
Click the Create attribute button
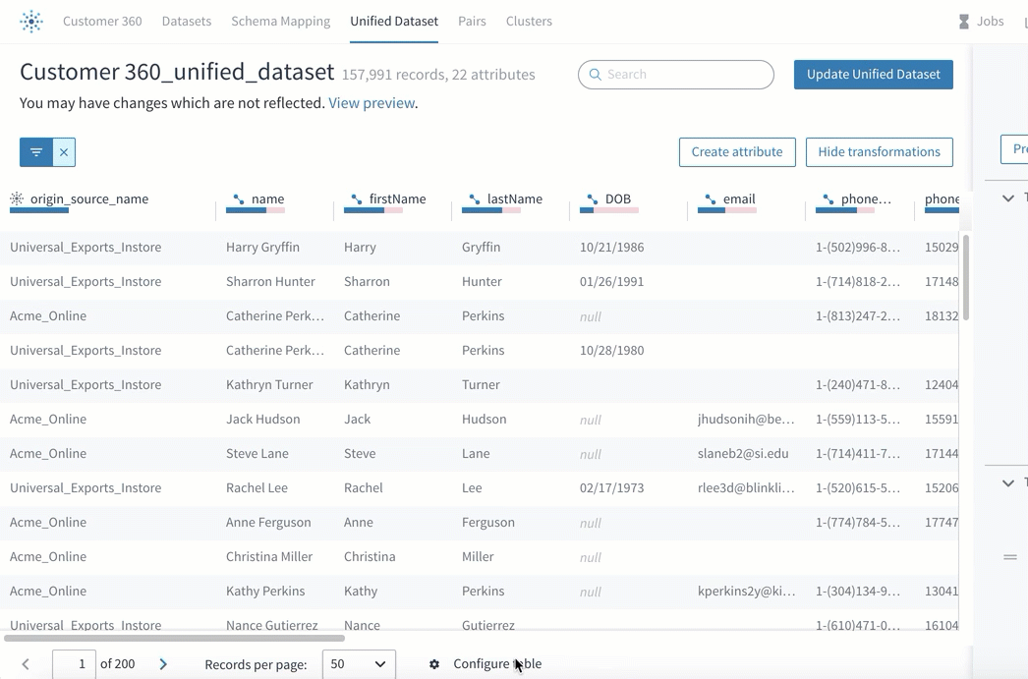pos(737,152)
